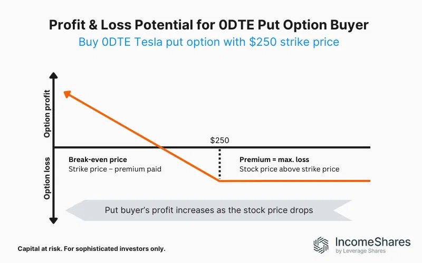Click the chart title about 0DTE Put Option Buyer

click(210, 24)
